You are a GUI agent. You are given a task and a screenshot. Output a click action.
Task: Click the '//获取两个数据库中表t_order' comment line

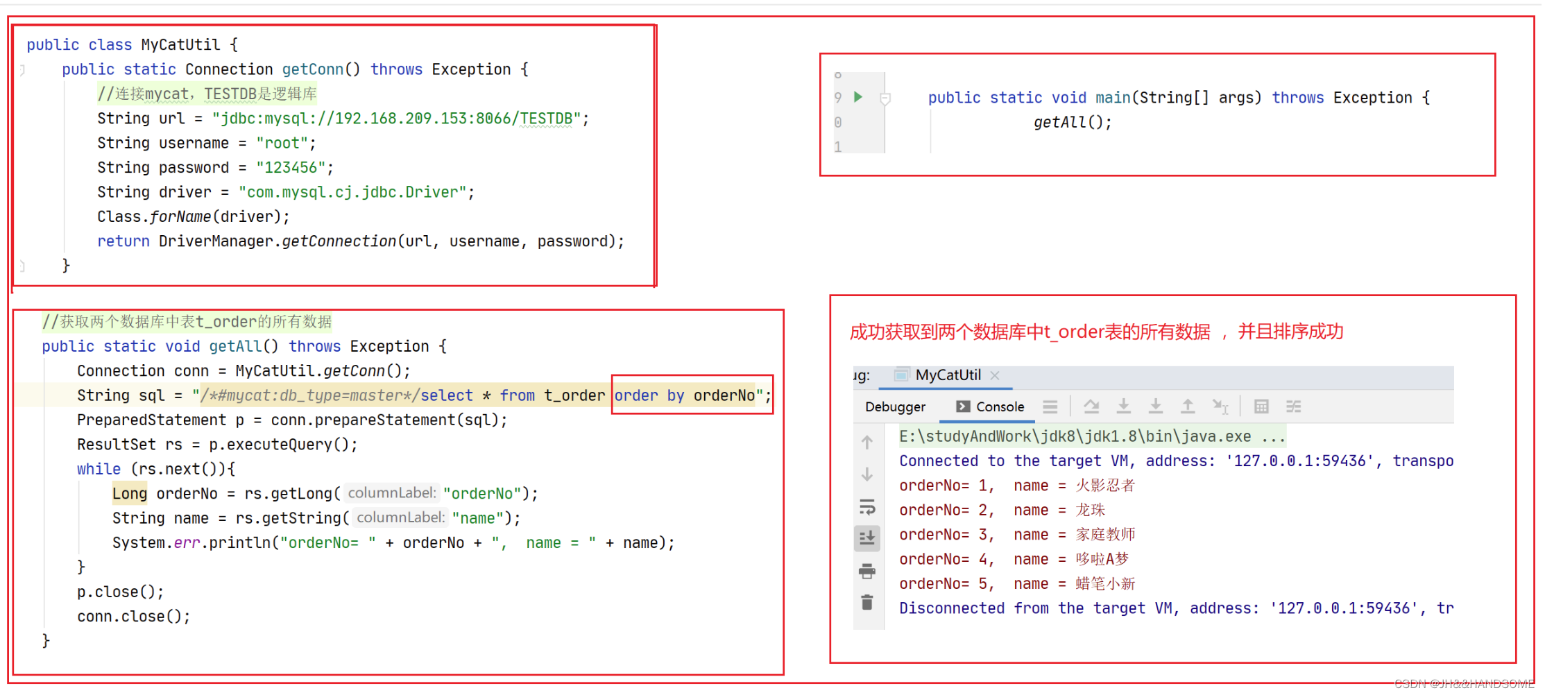click(x=187, y=322)
